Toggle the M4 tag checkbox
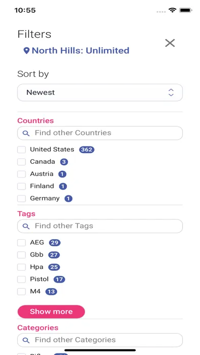 (21, 292)
